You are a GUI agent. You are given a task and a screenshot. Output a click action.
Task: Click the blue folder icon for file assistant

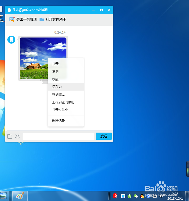(42, 19)
